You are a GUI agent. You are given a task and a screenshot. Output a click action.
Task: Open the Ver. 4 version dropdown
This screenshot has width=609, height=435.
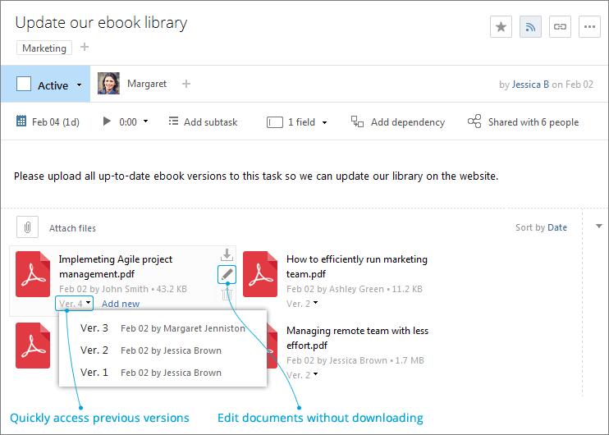coord(74,304)
